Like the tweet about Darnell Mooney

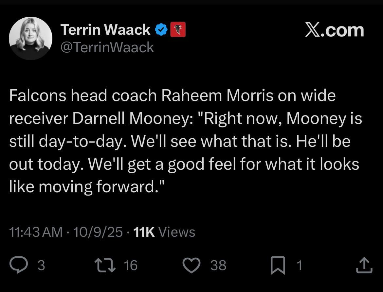point(191,266)
